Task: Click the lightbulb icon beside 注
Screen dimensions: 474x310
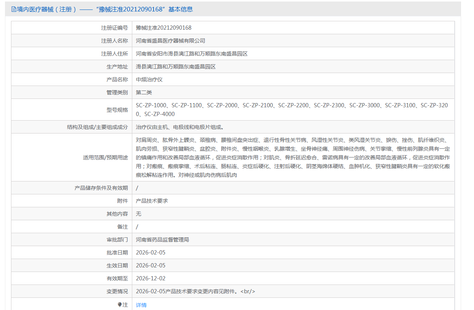Action: tap(120, 305)
